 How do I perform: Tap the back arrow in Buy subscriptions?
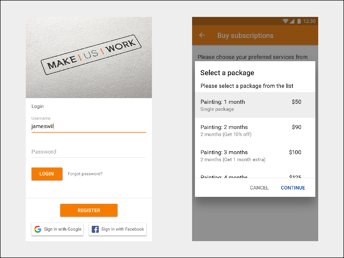coord(202,35)
